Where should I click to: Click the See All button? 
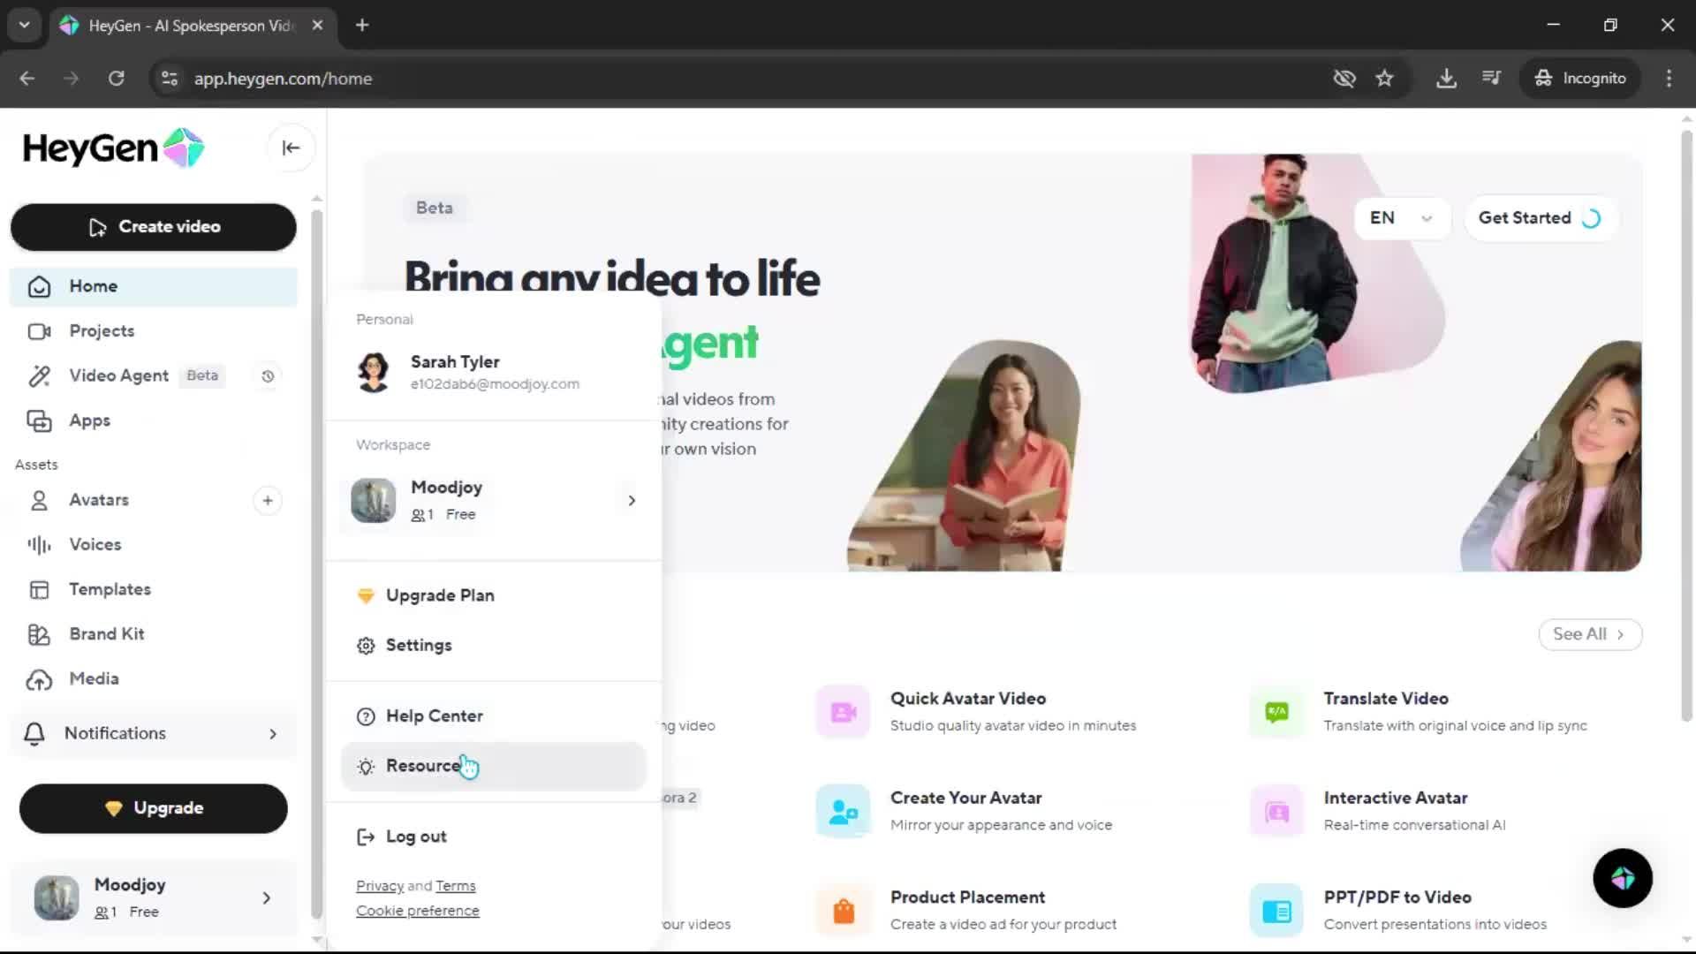click(x=1589, y=634)
